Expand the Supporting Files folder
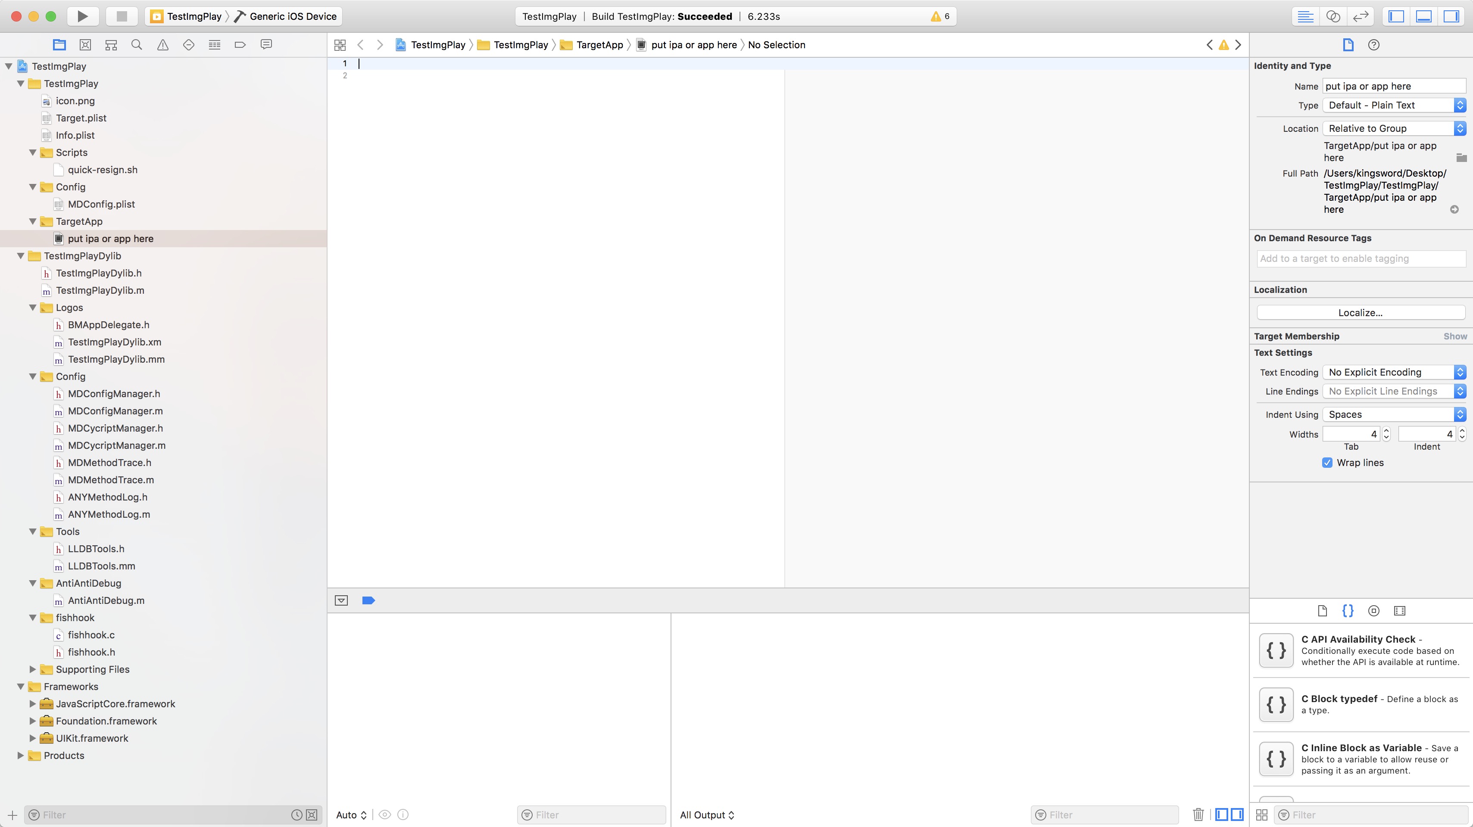This screenshot has width=1473, height=827. 33,669
